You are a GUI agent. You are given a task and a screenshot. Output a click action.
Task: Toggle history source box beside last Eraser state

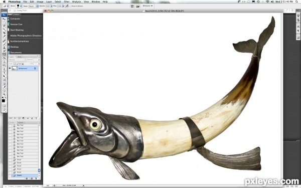pyautogui.click(x=10, y=175)
